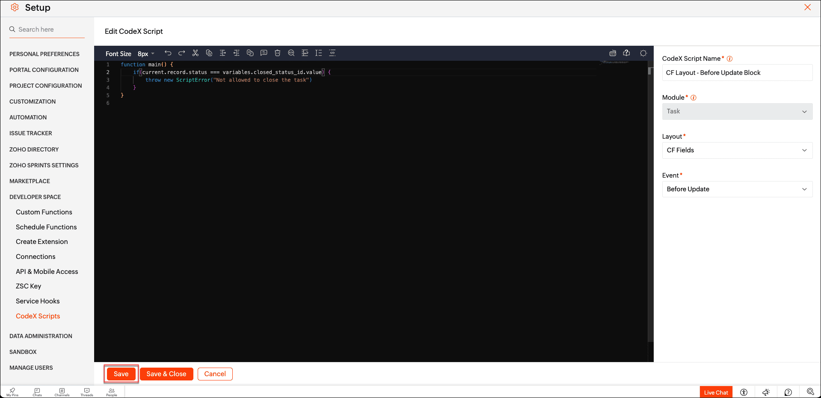Open the editor help guide icon
The width and height of the screenshot is (821, 398).
[x=627, y=53]
